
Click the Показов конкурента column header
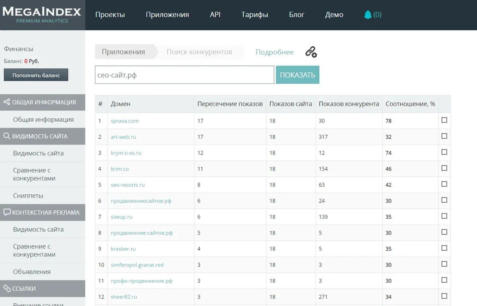(x=349, y=104)
